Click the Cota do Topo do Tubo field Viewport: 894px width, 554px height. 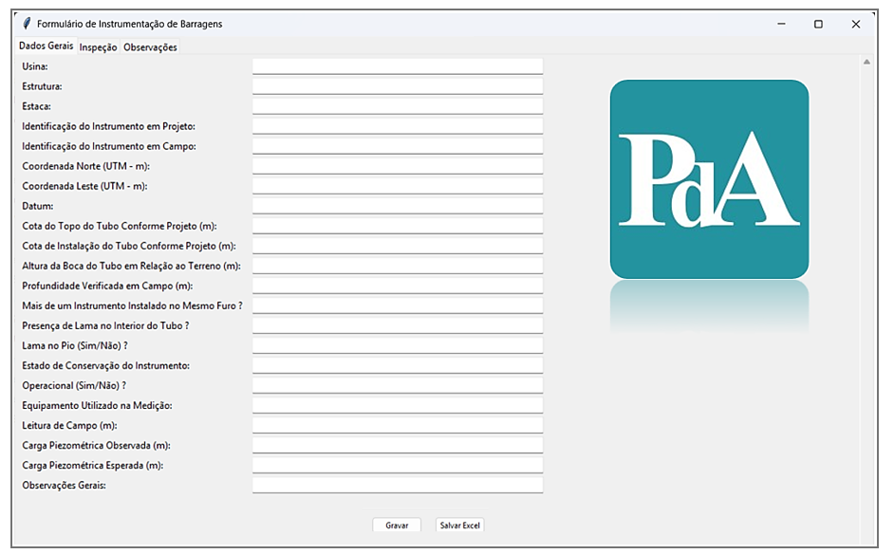coord(398,226)
